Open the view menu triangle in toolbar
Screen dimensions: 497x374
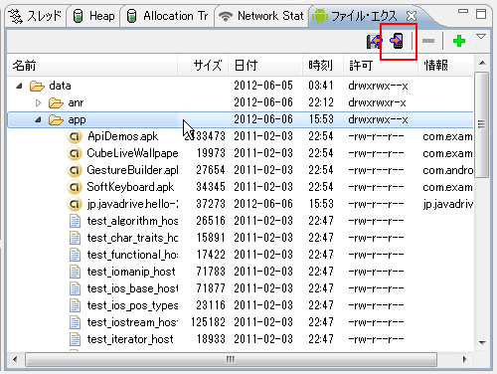pyautogui.click(x=481, y=36)
